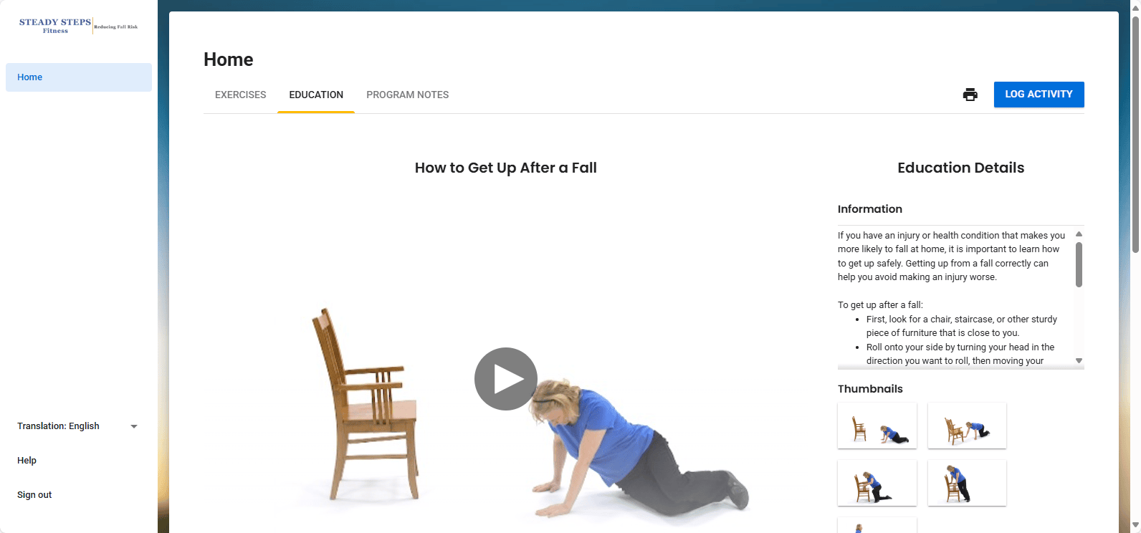Viewport: 1141px width, 533px height.
Task: Open first thumbnail of woman lying near chair
Action: [x=877, y=426]
